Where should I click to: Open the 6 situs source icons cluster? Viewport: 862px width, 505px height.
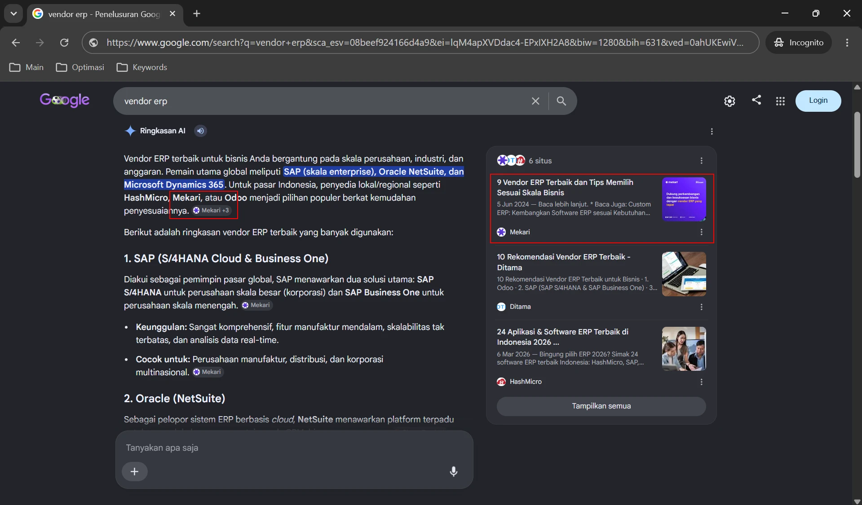tap(511, 160)
